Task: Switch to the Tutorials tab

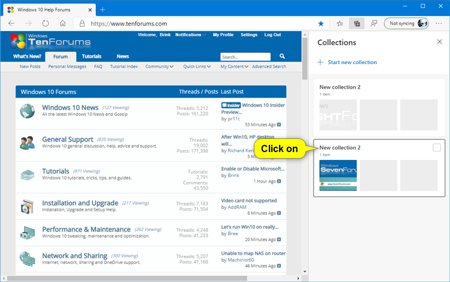Action: coord(92,56)
